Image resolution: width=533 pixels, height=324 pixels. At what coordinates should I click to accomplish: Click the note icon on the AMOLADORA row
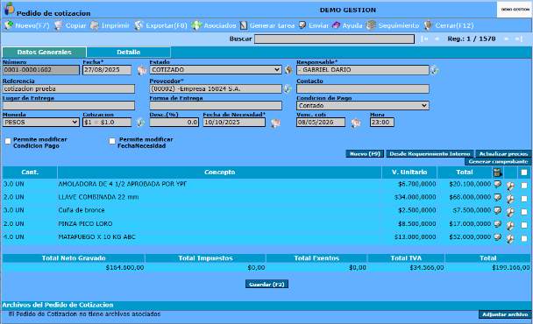point(498,185)
